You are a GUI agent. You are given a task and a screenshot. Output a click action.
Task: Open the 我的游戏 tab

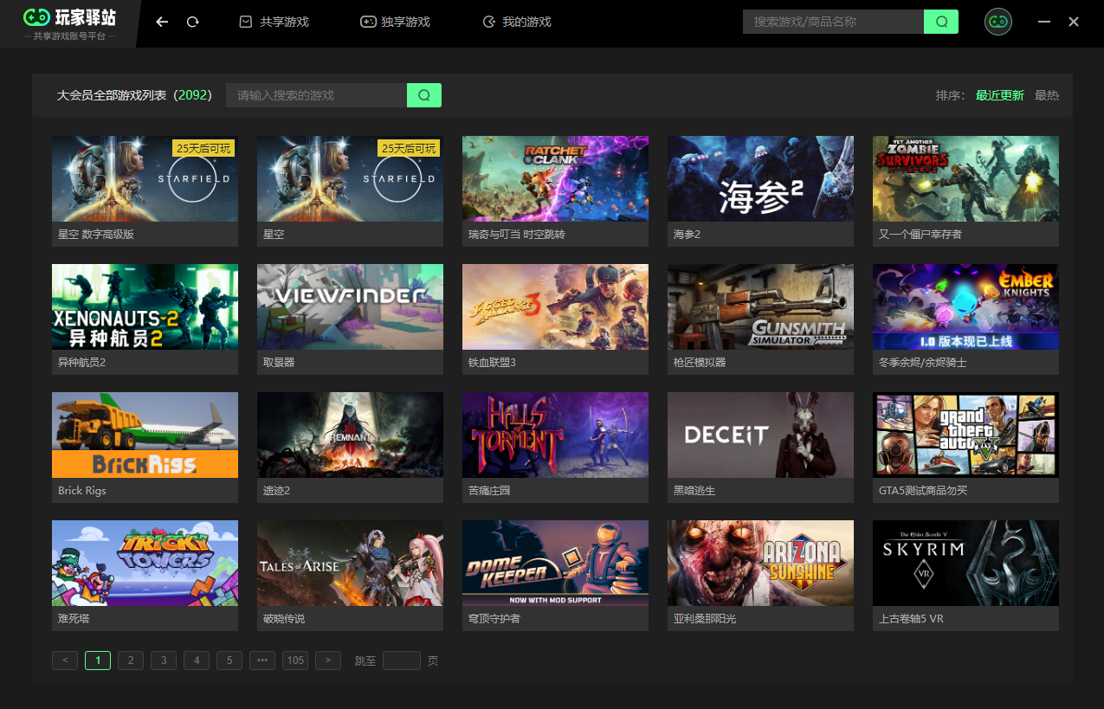pos(516,22)
